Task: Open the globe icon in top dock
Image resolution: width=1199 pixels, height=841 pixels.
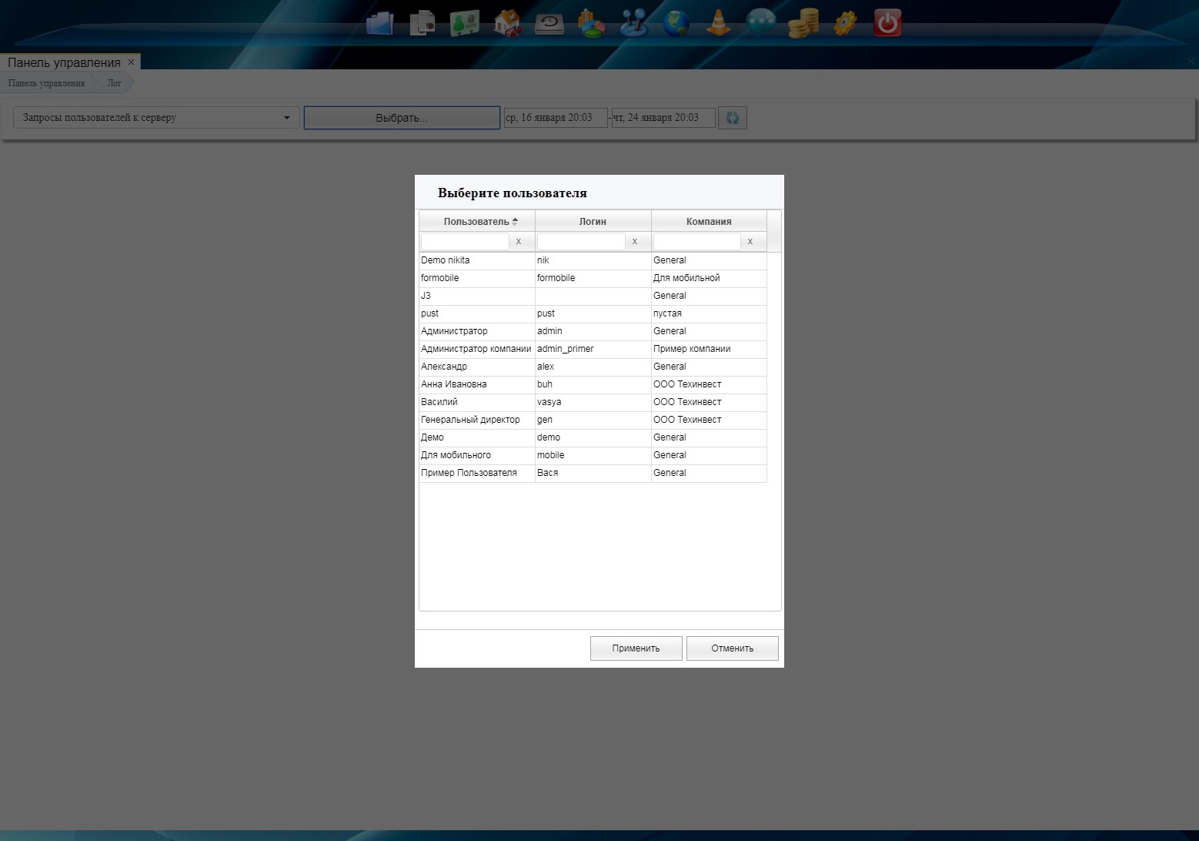Action: pyautogui.click(x=676, y=23)
